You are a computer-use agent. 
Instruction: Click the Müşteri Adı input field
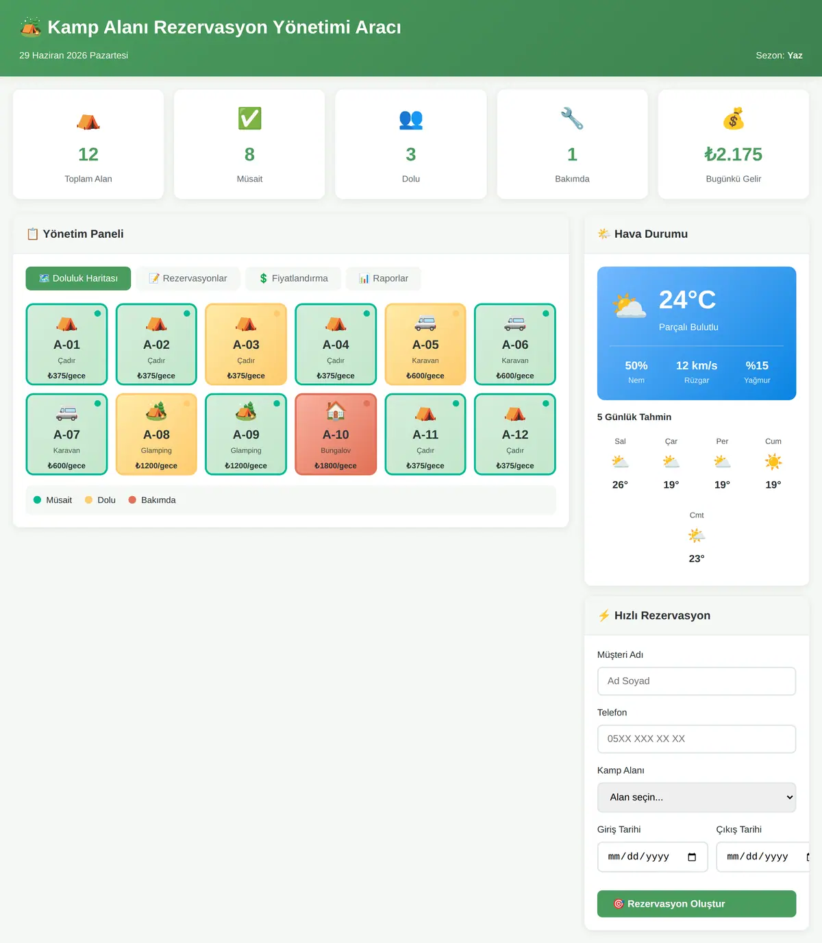coord(697,681)
